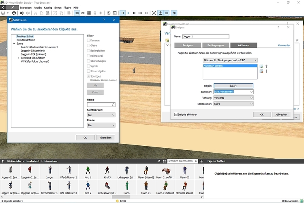
Task: Move action up with the arrow icon
Action: pos(266,66)
